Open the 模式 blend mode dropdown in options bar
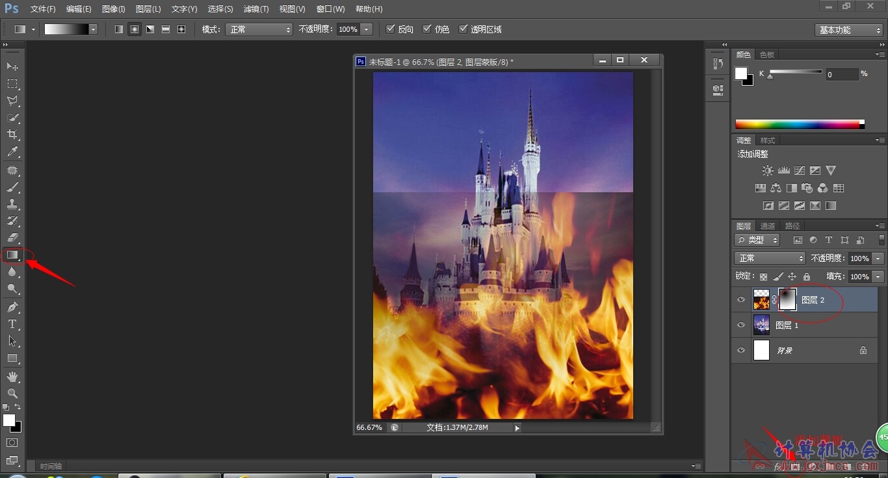This screenshot has width=888, height=478. [259, 29]
